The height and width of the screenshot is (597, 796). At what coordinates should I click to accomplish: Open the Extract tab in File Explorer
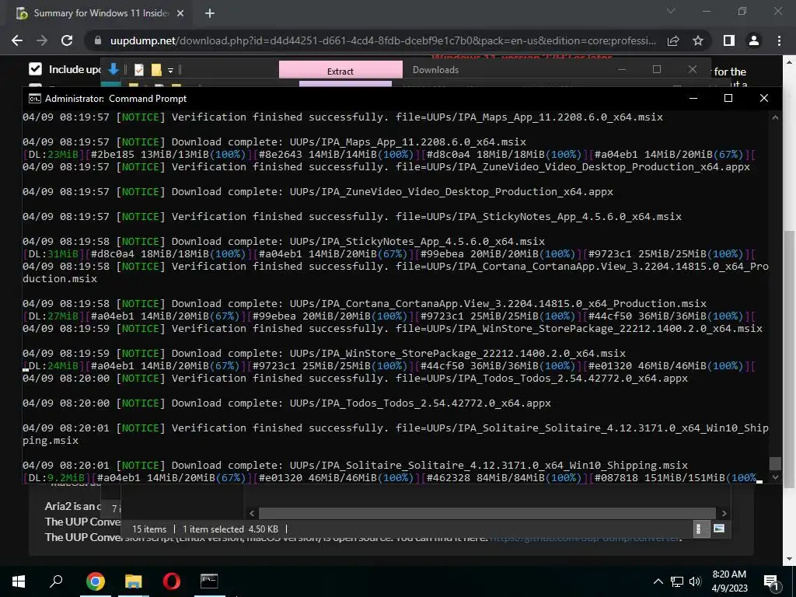click(340, 71)
